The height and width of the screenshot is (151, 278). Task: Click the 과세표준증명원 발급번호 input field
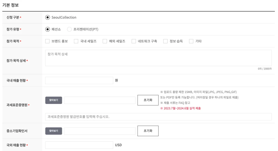(x=158, y=117)
